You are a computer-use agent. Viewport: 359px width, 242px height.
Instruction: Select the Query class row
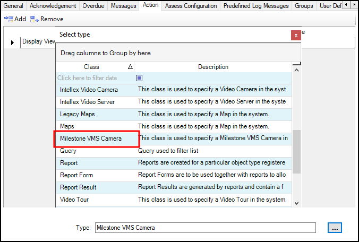(x=174, y=151)
